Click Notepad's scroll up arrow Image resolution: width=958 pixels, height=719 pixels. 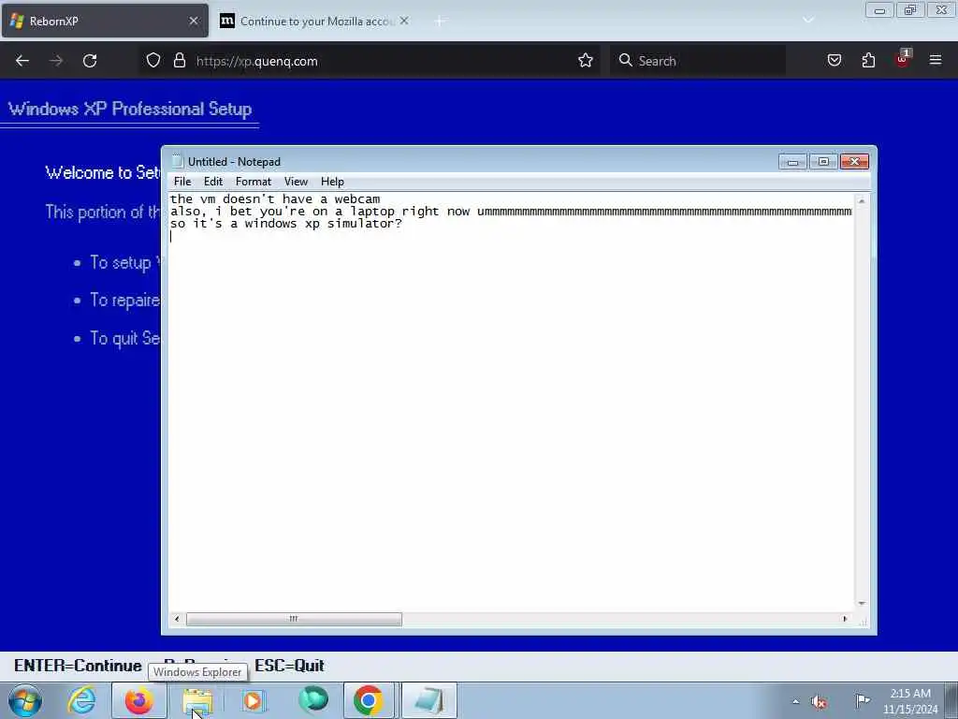pos(862,200)
